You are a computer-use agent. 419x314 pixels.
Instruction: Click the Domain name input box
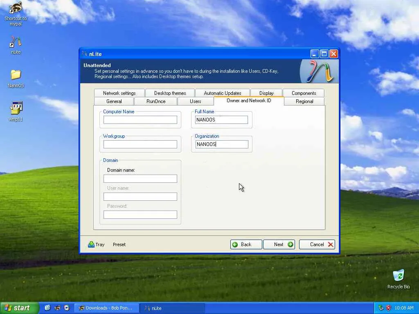coord(140,179)
